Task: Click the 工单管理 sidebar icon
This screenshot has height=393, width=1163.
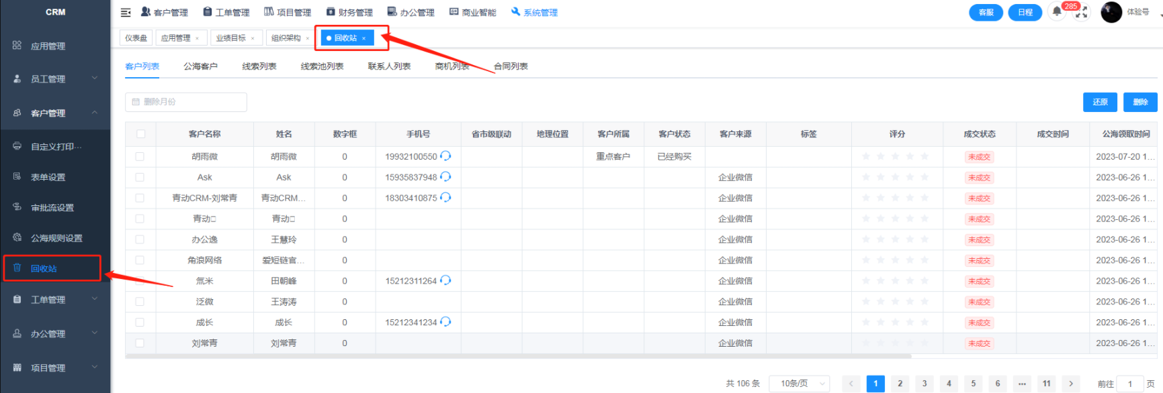Action: [x=17, y=299]
